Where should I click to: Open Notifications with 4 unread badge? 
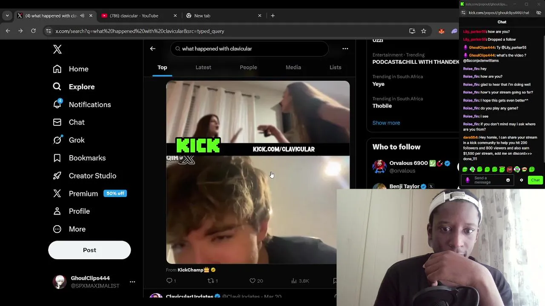(82, 105)
